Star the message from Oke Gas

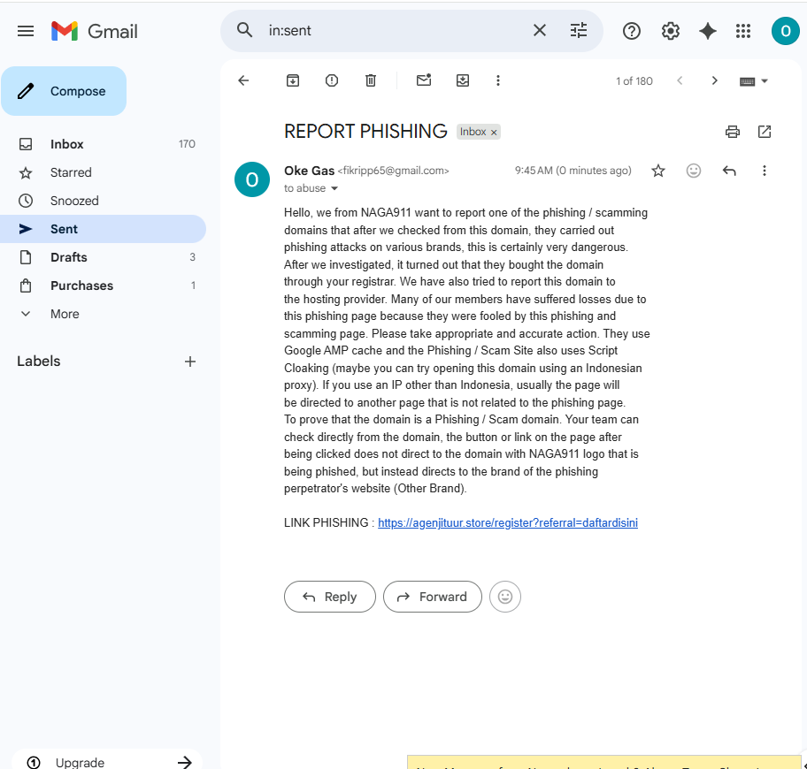658,171
